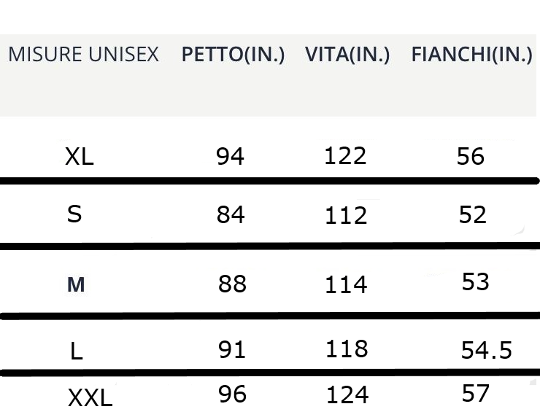
Task: Select the PETTO(IN.) column header
Action: pyautogui.click(x=233, y=55)
